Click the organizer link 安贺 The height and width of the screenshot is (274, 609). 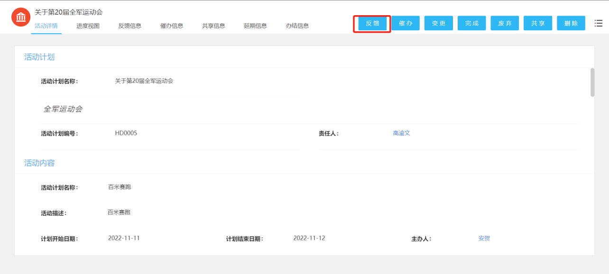pyautogui.click(x=483, y=238)
